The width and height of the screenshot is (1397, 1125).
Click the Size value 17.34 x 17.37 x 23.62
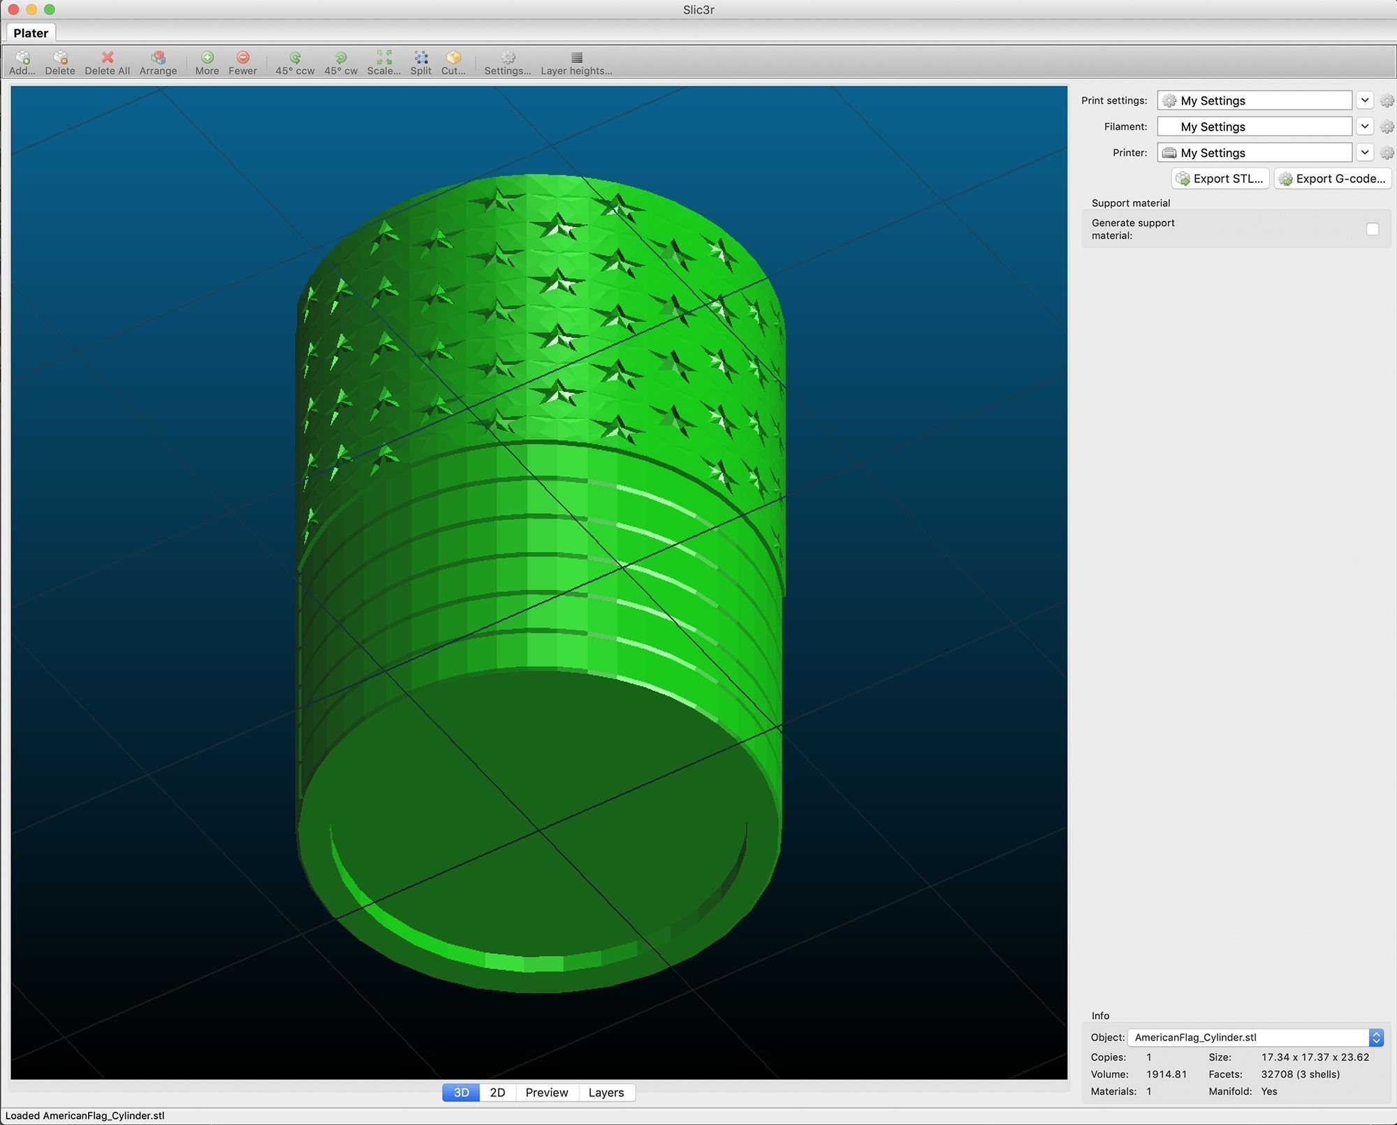1315,1057
